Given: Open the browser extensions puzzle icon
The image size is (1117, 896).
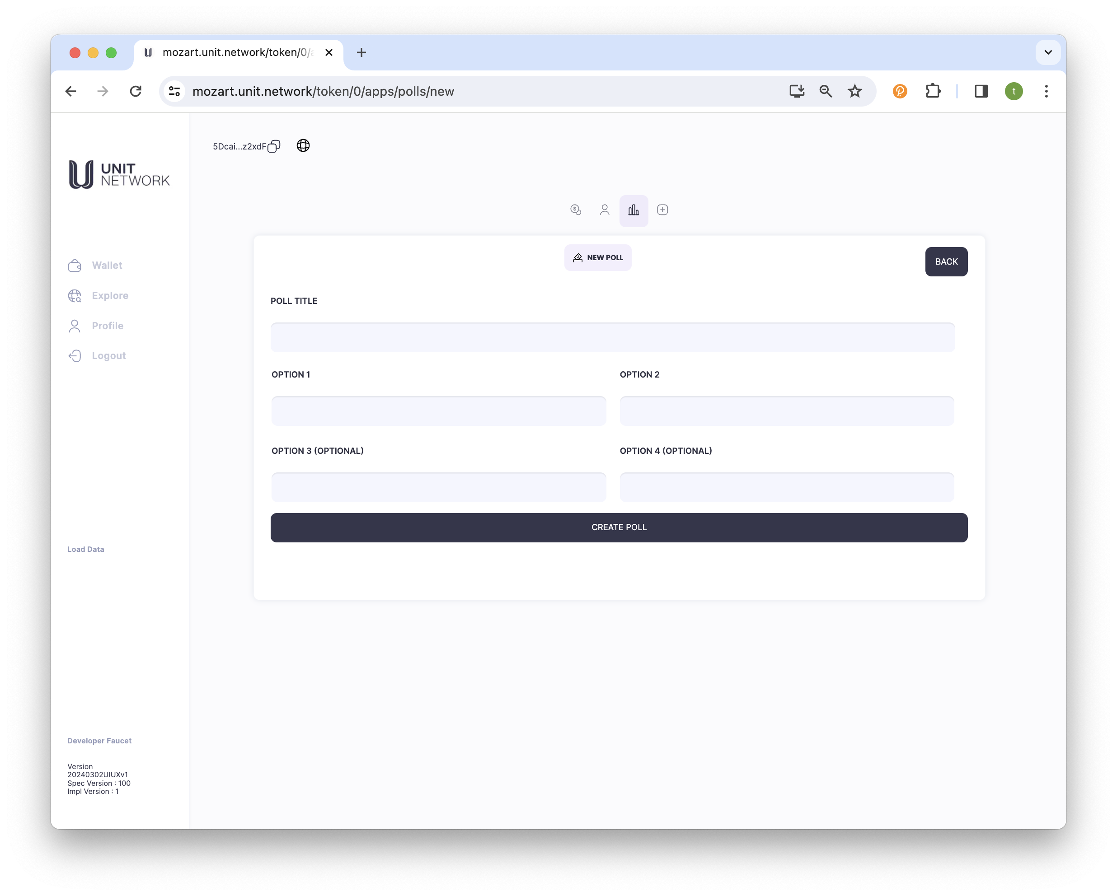Looking at the screenshot, I should click(x=933, y=91).
